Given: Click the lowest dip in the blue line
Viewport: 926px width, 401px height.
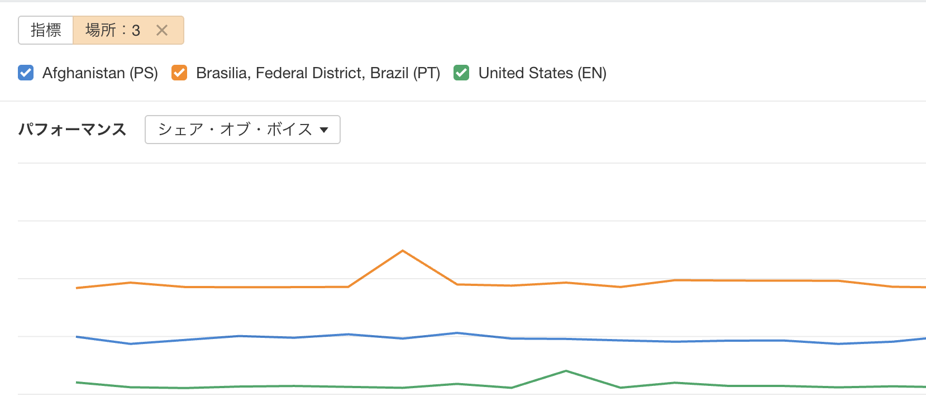Looking at the screenshot, I should pyautogui.click(x=131, y=344).
